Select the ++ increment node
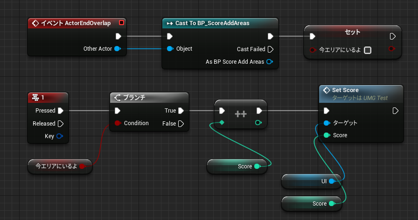This screenshot has width=418, height=220. tap(241, 114)
